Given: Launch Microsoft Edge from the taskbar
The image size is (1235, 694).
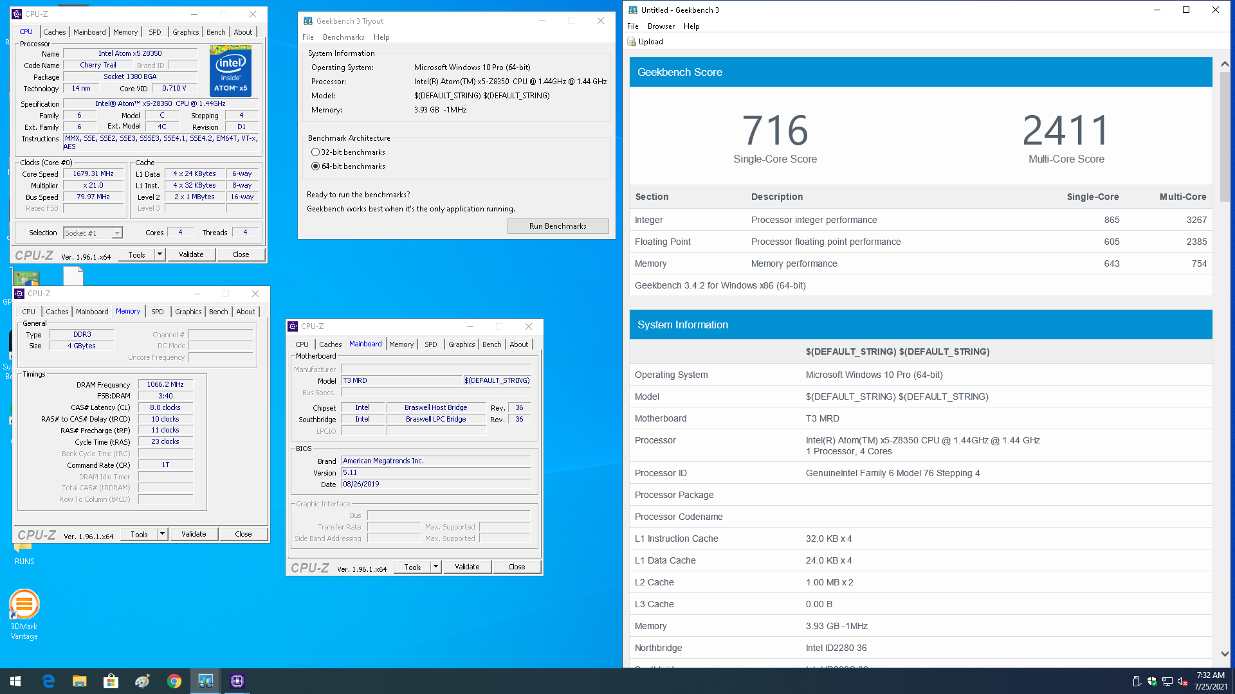Looking at the screenshot, I should pos(48,681).
